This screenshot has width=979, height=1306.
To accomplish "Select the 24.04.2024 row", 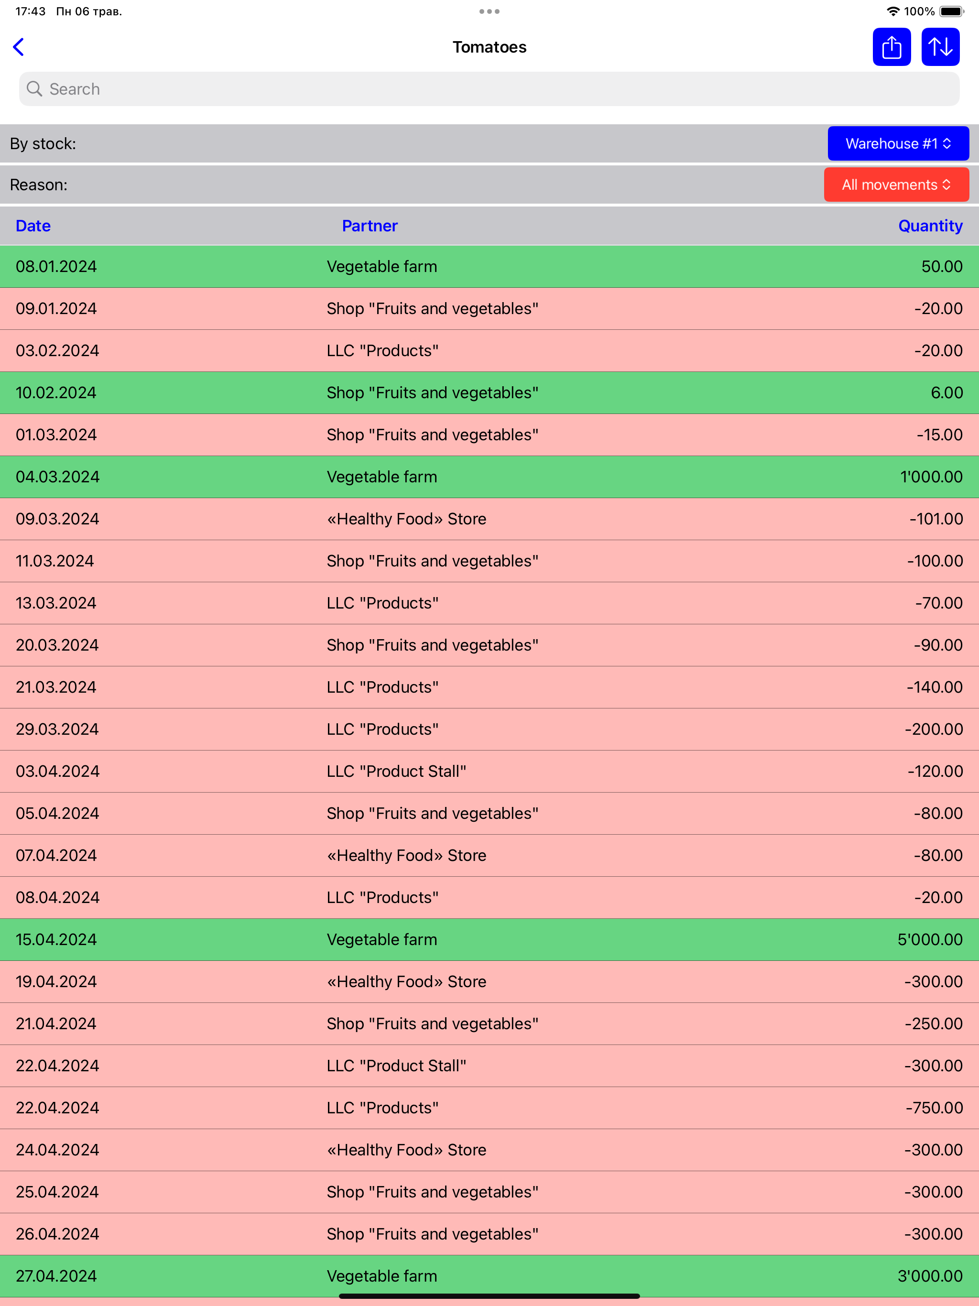I will point(489,1150).
